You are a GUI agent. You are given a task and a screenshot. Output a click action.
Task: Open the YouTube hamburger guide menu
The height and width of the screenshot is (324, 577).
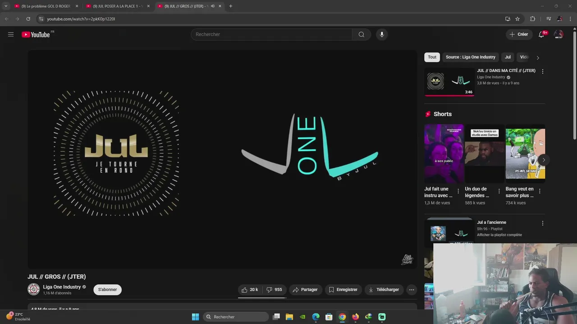click(x=11, y=34)
